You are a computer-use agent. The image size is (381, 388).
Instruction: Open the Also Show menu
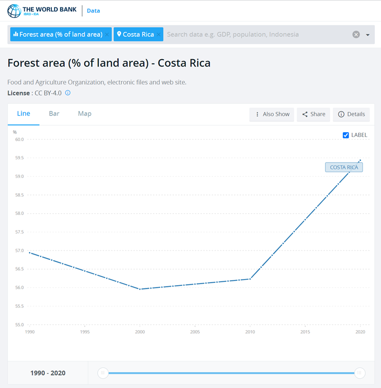click(x=272, y=114)
